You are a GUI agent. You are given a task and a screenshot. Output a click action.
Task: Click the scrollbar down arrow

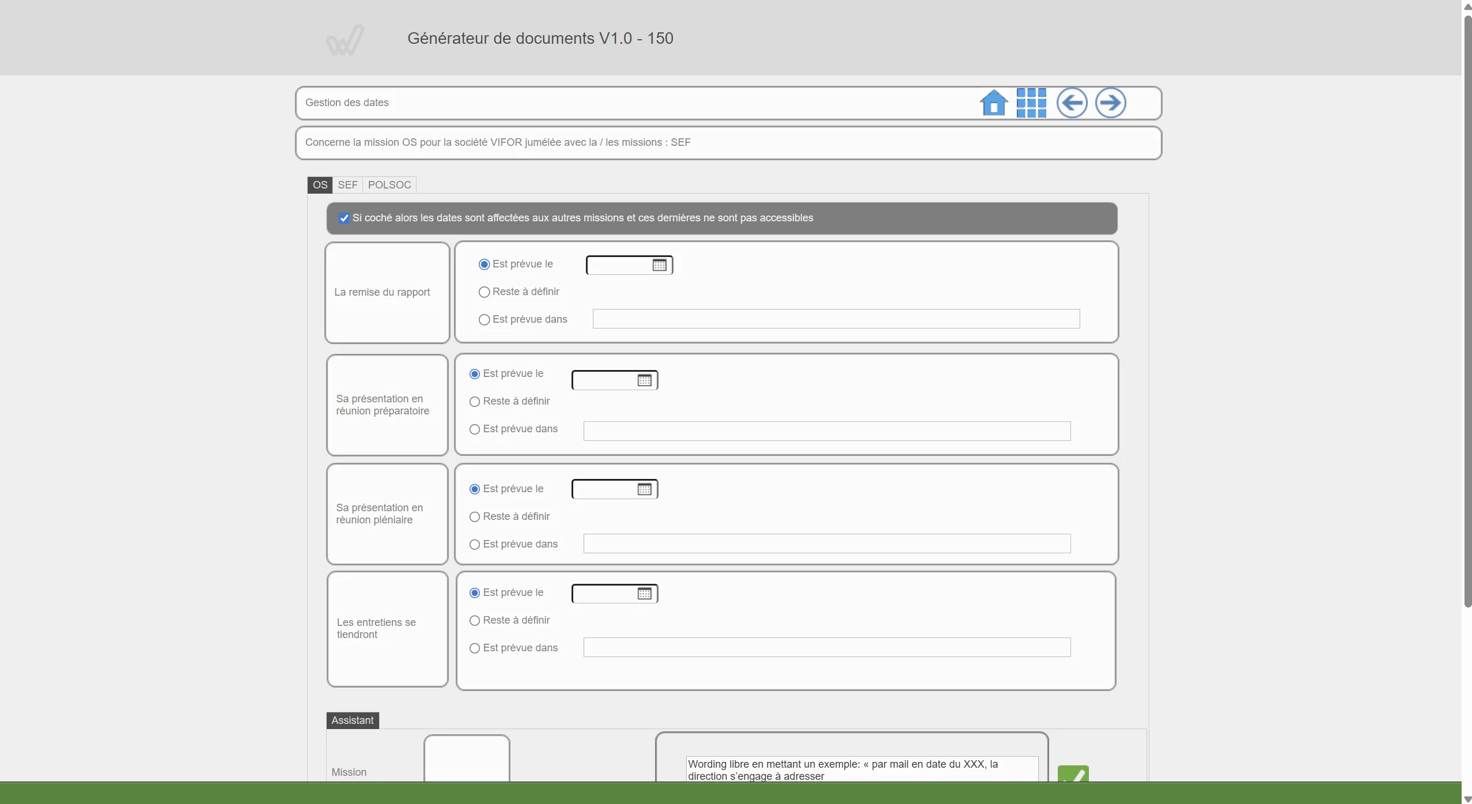click(1467, 799)
